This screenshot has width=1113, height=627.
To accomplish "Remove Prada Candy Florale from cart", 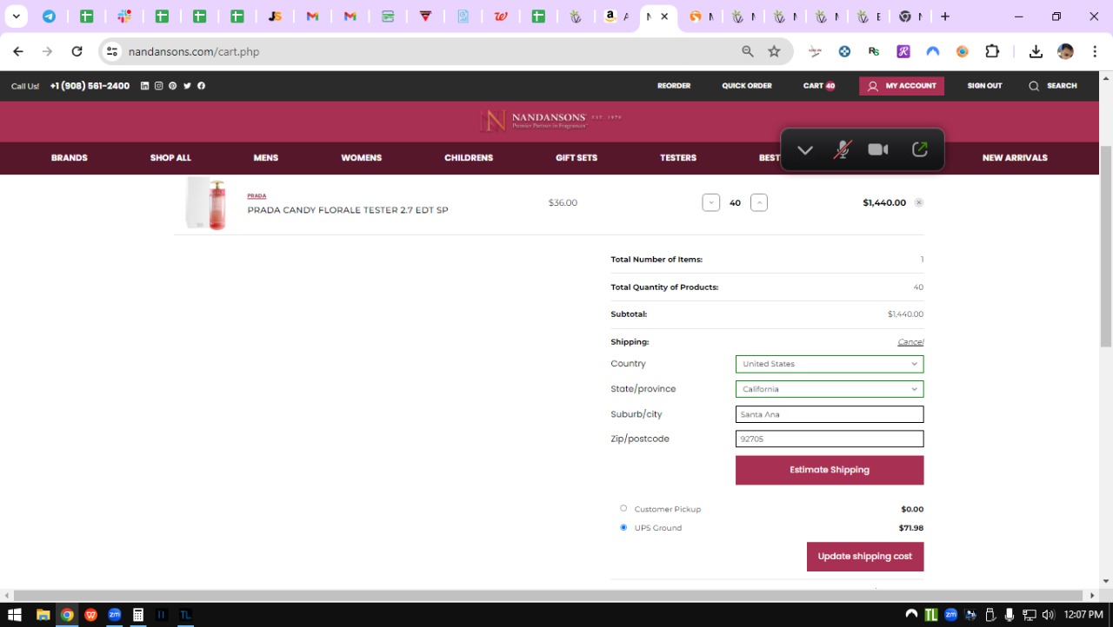I will pos(919,202).
